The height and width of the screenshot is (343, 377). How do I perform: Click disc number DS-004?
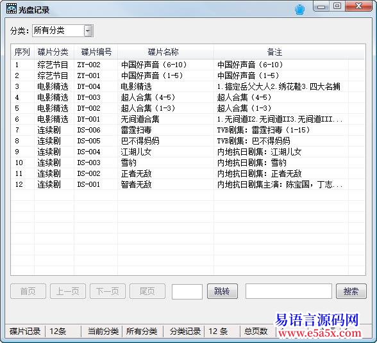88,152
